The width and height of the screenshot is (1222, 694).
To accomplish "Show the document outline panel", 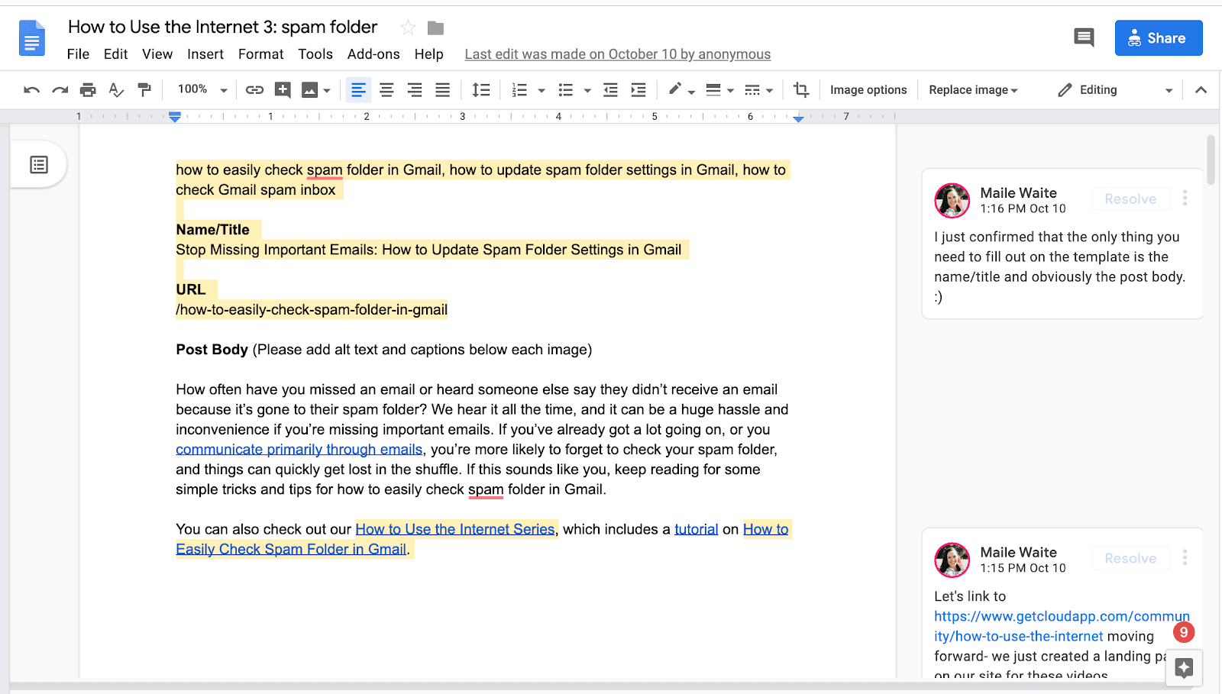I will tap(39, 164).
